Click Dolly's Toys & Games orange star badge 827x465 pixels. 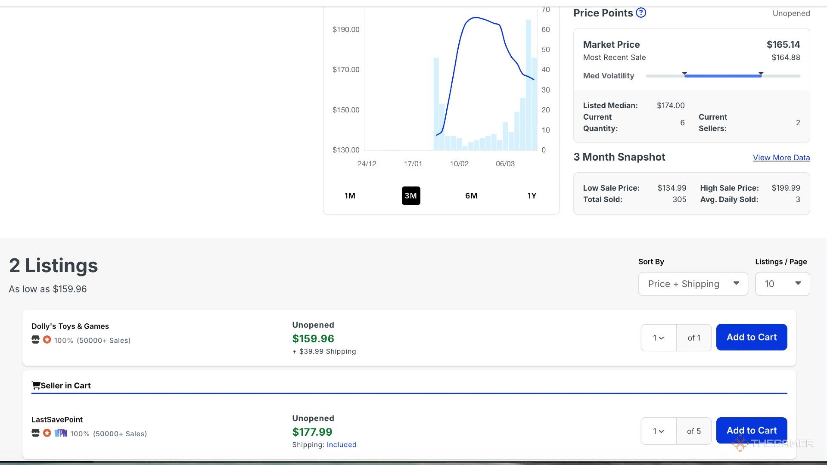click(x=47, y=340)
